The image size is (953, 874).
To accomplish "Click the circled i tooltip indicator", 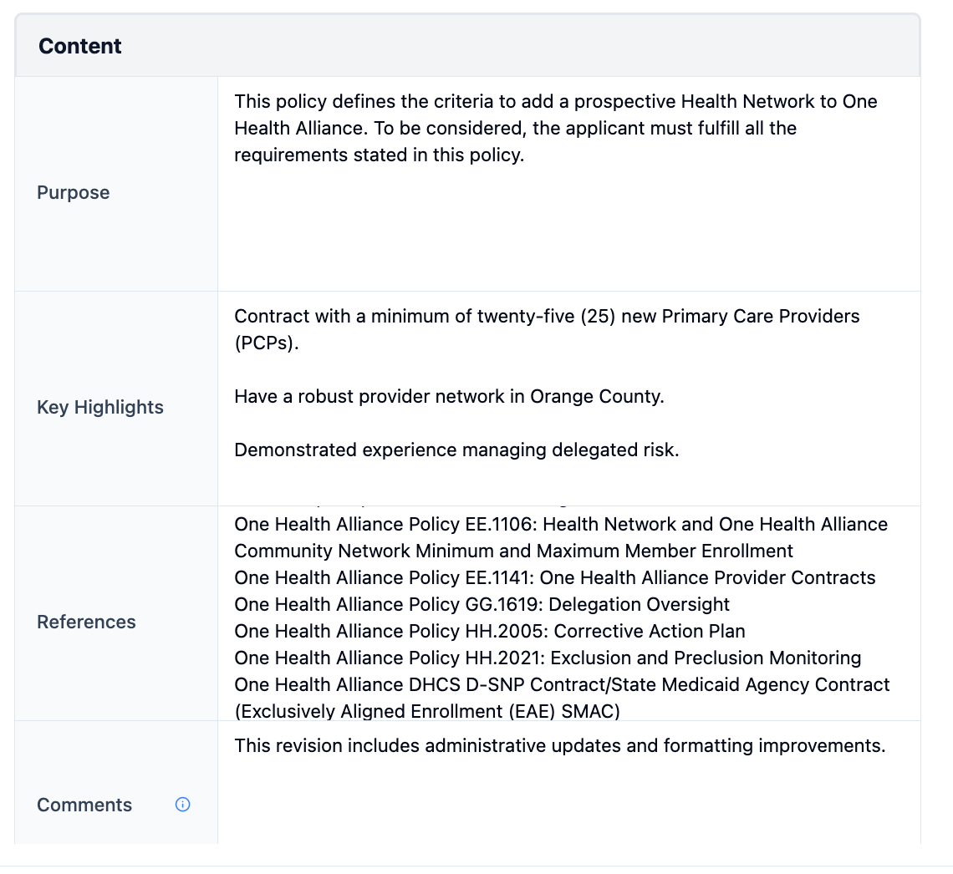I will [182, 805].
